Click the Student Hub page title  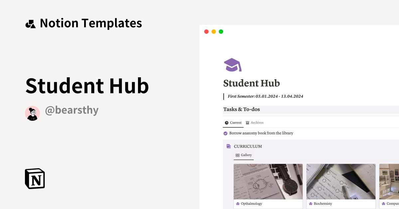251,83
